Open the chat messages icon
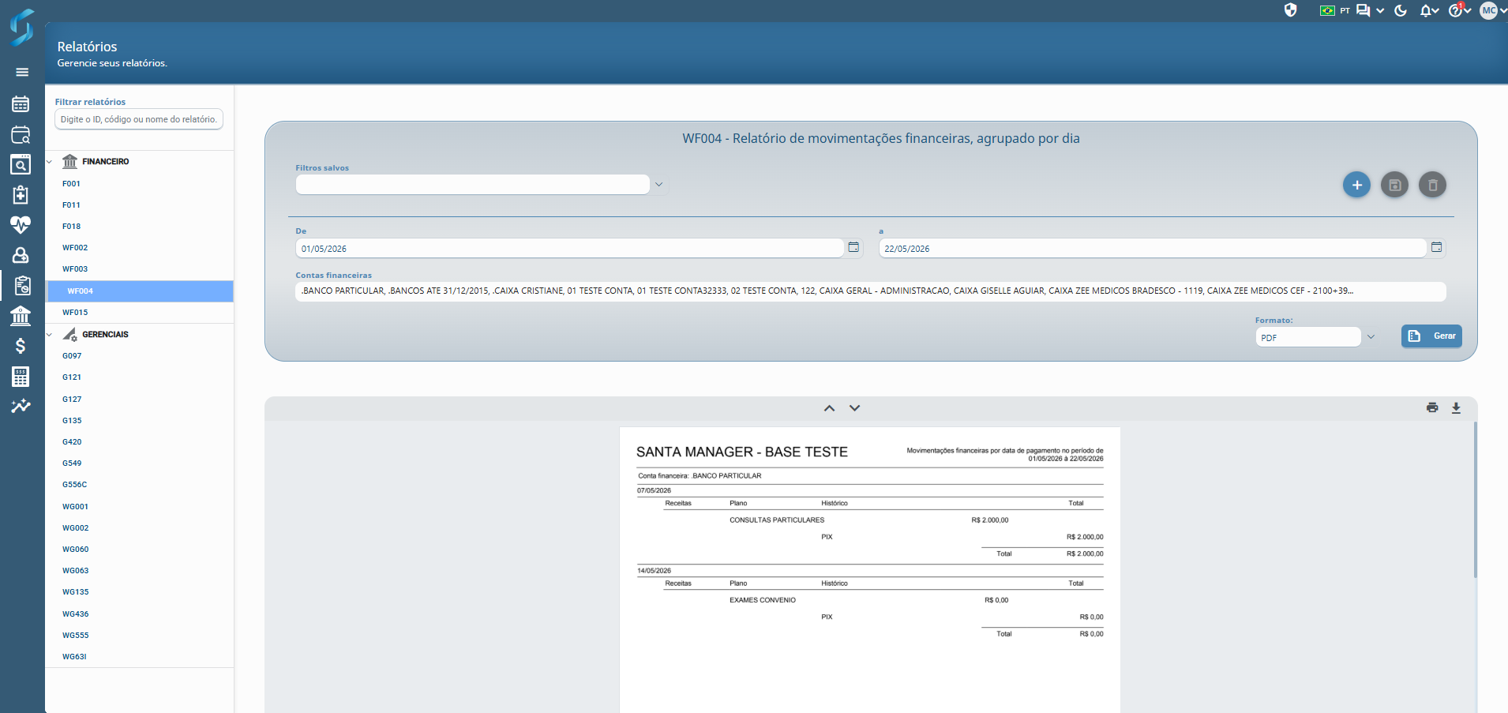The height and width of the screenshot is (713, 1508). 1364,10
